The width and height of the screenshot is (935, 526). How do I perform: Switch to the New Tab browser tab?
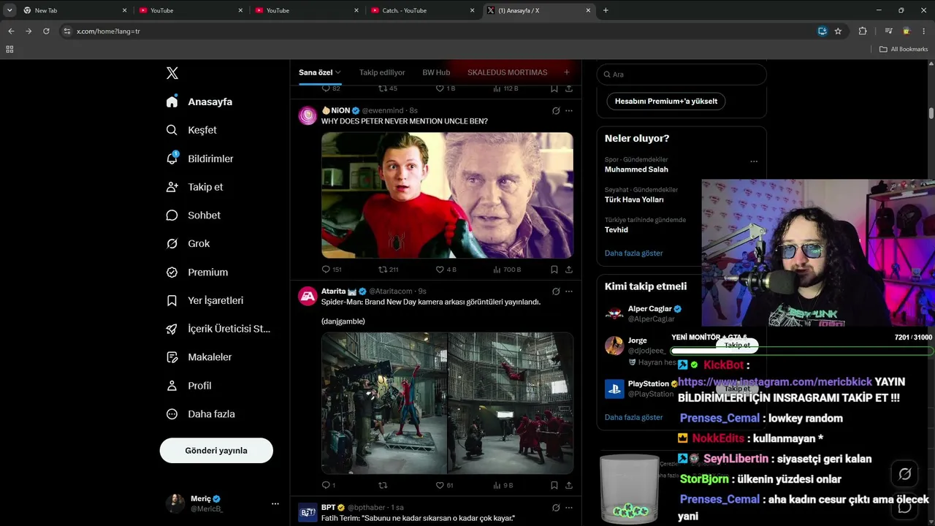[x=75, y=10]
